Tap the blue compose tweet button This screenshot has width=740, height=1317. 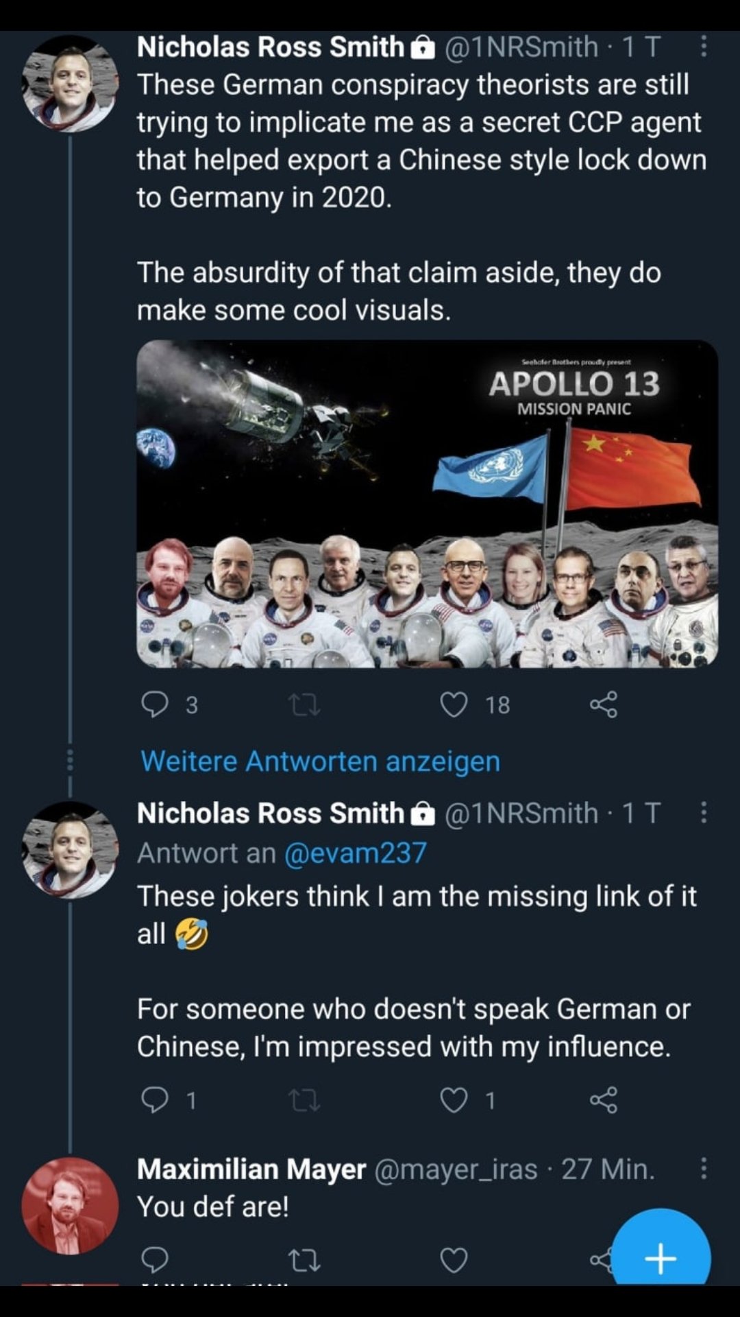click(661, 1257)
